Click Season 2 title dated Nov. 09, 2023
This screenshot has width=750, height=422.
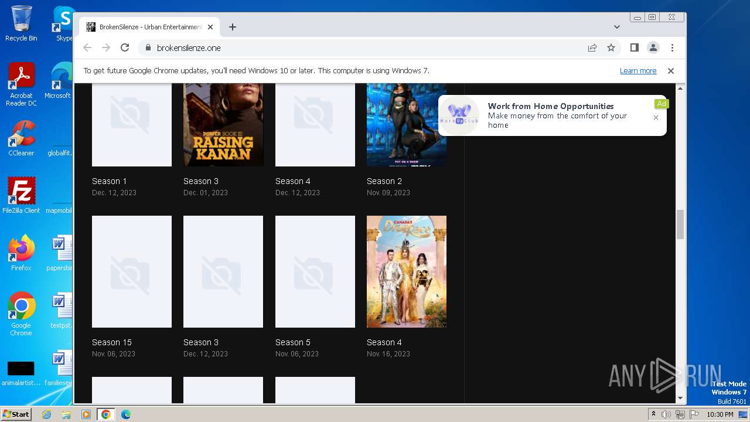(384, 181)
